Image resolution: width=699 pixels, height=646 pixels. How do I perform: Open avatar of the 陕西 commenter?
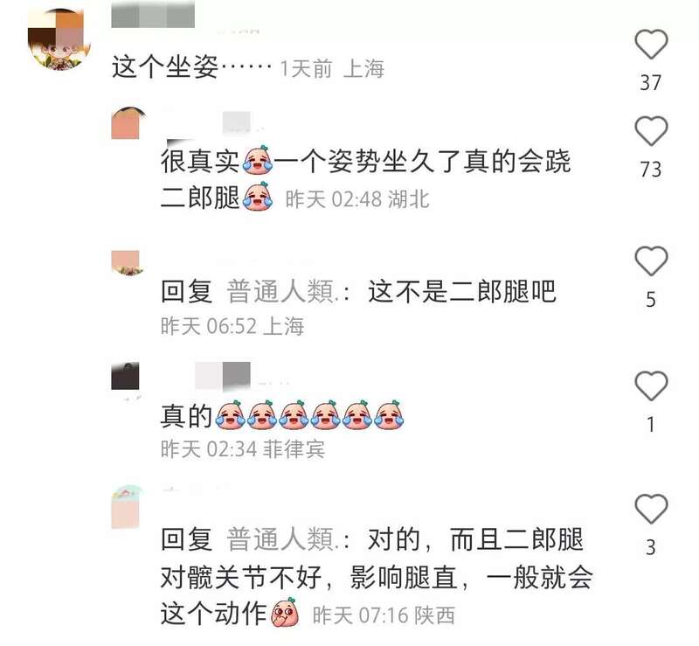(x=126, y=507)
